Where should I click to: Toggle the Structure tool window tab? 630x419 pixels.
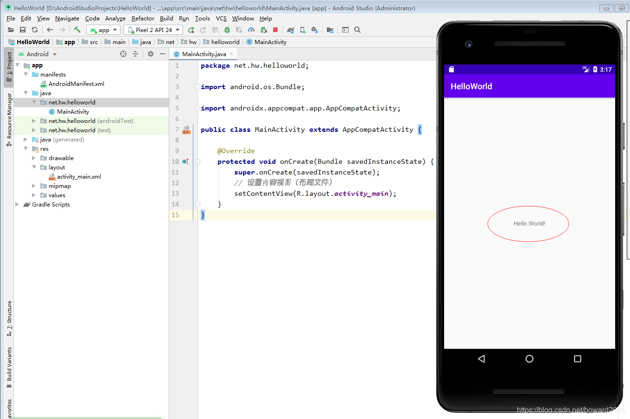[x=9, y=318]
